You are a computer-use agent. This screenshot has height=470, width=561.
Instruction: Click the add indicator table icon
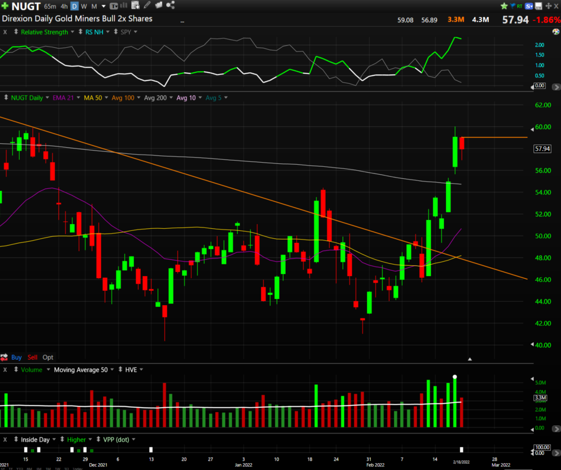(x=135, y=5)
